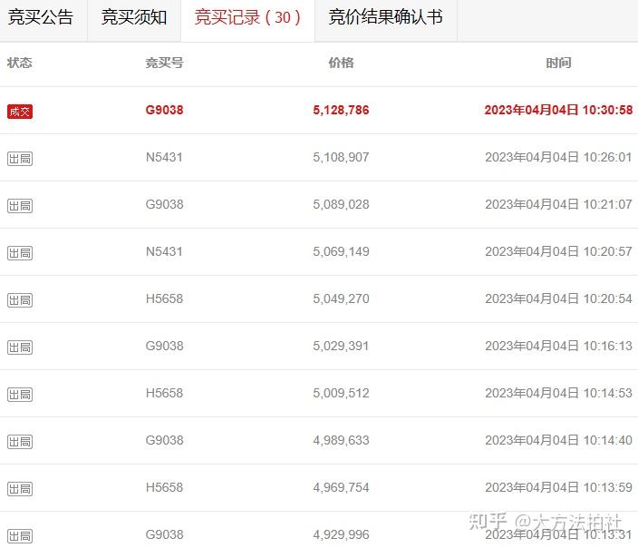Click the red 成交 status badge
Viewport: 638px width, 548px height.
point(20,112)
